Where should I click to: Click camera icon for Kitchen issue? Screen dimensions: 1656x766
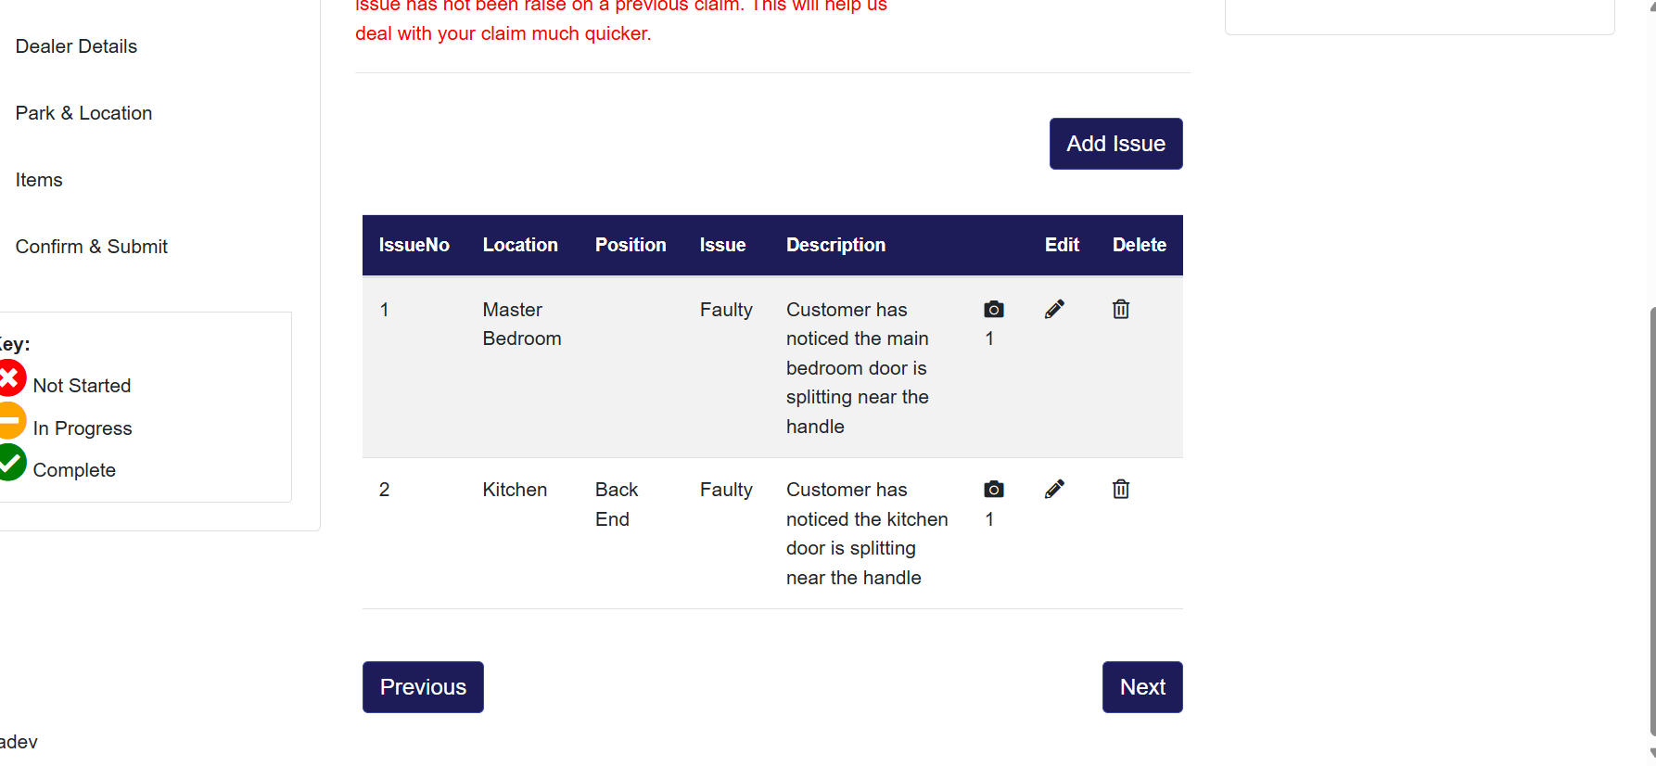coord(993,490)
